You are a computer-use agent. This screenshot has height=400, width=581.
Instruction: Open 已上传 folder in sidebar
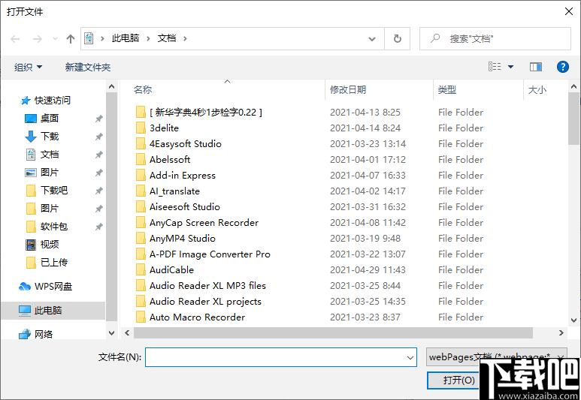pos(53,263)
